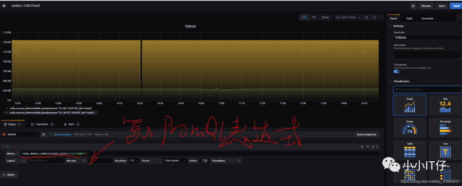The image size is (462, 186).
Task: Duplicate query A
Action: tap(362, 146)
